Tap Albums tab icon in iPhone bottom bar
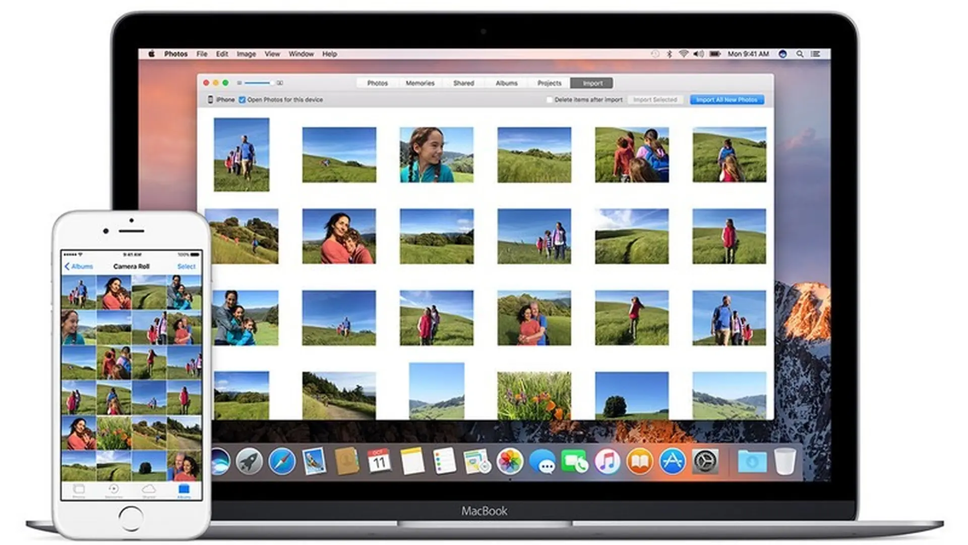Viewport: 968px width, 545px height. click(x=184, y=490)
